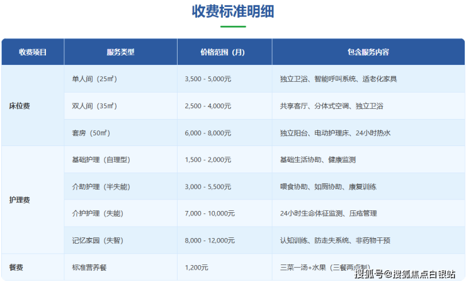Select the 8,000 - 12,000元 price cell
Viewport: 466px width, 284px height.
click(210, 241)
